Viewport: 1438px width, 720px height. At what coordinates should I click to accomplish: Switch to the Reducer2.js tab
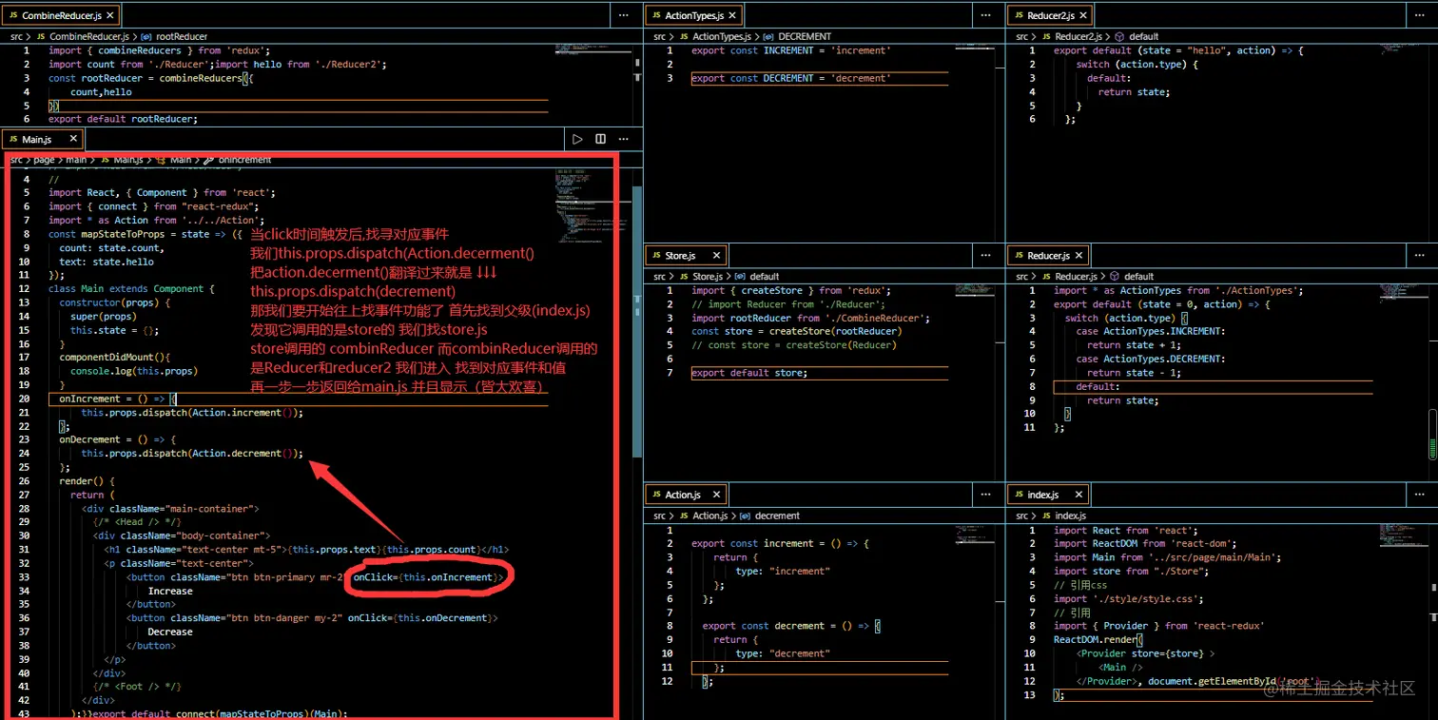[1050, 16]
